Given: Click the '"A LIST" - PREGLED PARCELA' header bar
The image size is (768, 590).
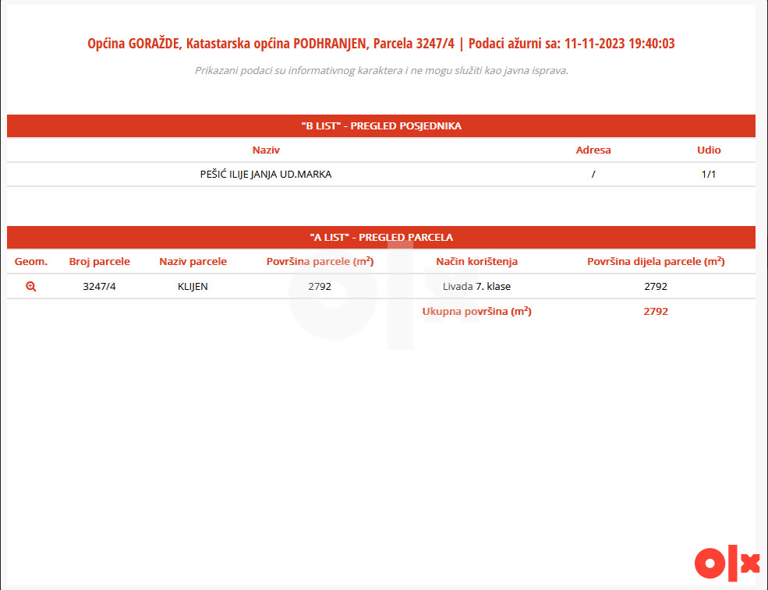Looking at the screenshot, I should (x=381, y=238).
